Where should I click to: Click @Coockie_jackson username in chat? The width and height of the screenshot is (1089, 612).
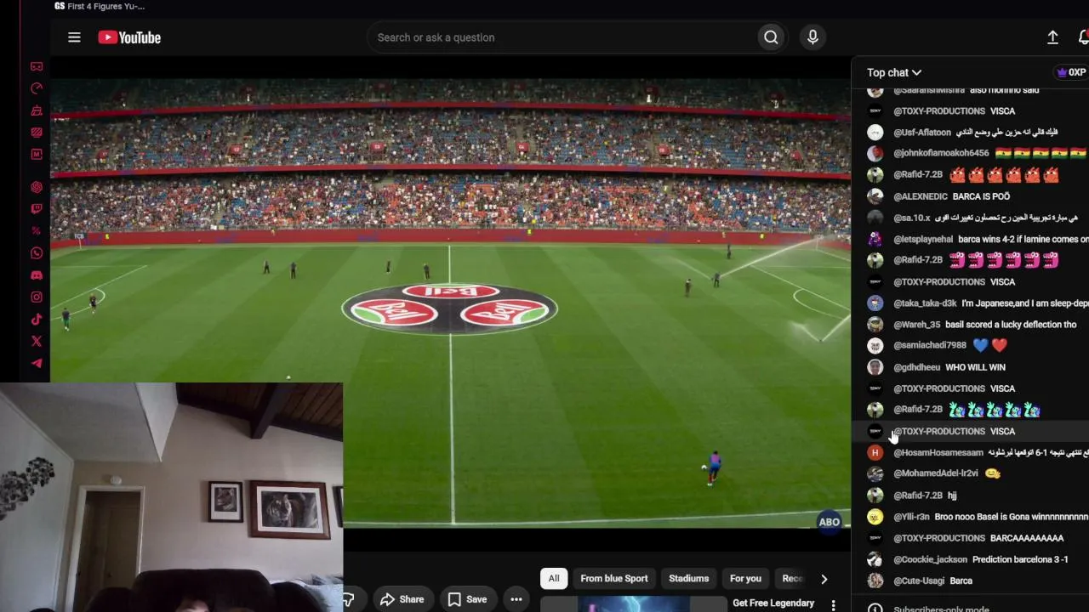pyautogui.click(x=930, y=559)
